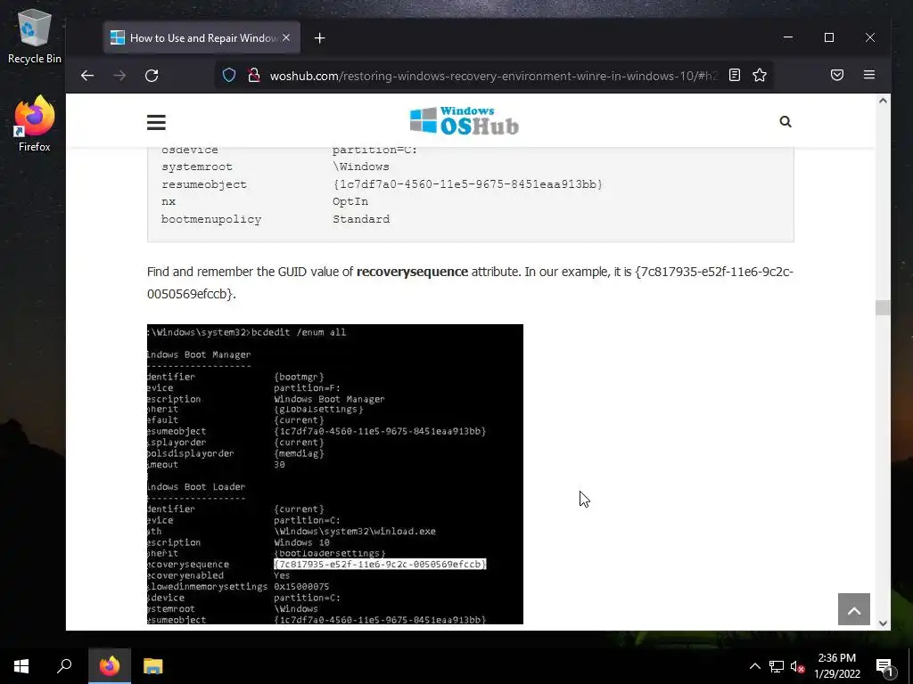913x684 pixels.
Task: Open the tracking protection shield panel
Action: (229, 76)
